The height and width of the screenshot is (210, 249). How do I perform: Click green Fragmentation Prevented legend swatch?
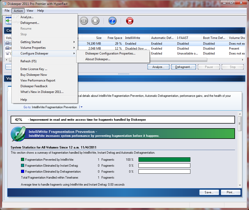tap(23, 159)
